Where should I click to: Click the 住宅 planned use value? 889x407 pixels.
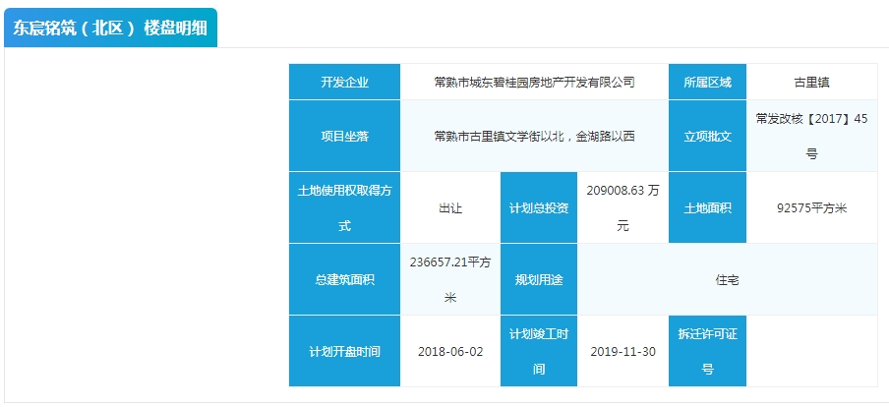pos(727,280)
